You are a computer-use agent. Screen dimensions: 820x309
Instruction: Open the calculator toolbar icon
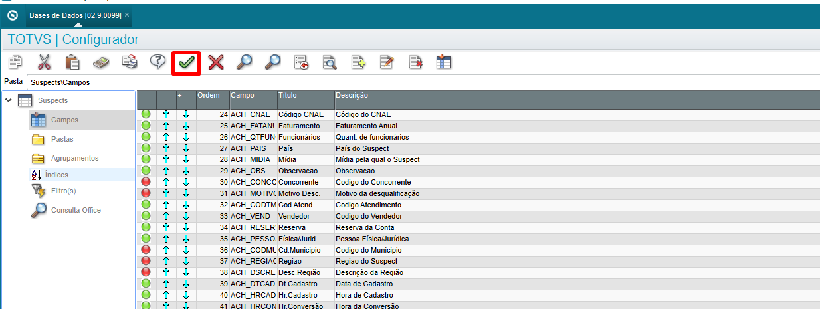coord(100,62)
